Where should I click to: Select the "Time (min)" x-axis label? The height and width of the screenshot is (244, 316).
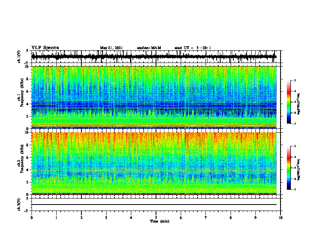[160, 221]
